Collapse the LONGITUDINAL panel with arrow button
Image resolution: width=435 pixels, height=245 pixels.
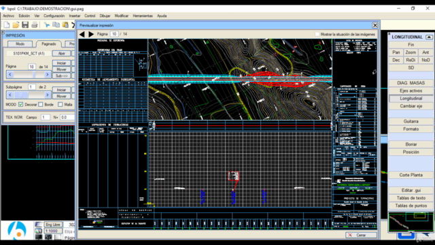click(429, 37)
